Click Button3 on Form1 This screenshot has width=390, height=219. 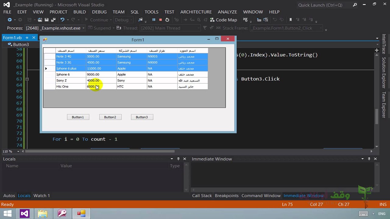(x=142, y=117)
